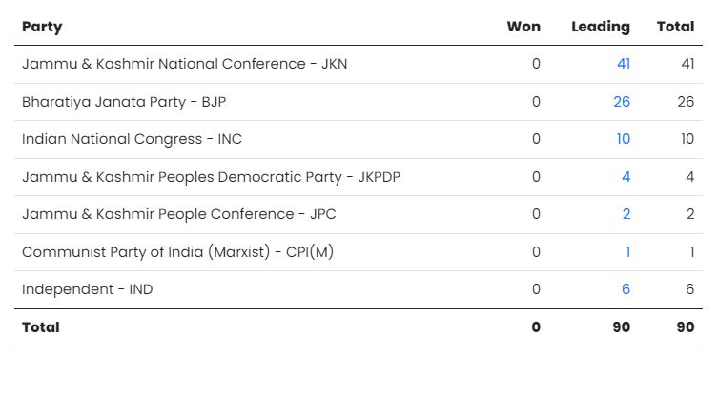
Task: Select the Leading column header
Action: [x=600, y=27]
